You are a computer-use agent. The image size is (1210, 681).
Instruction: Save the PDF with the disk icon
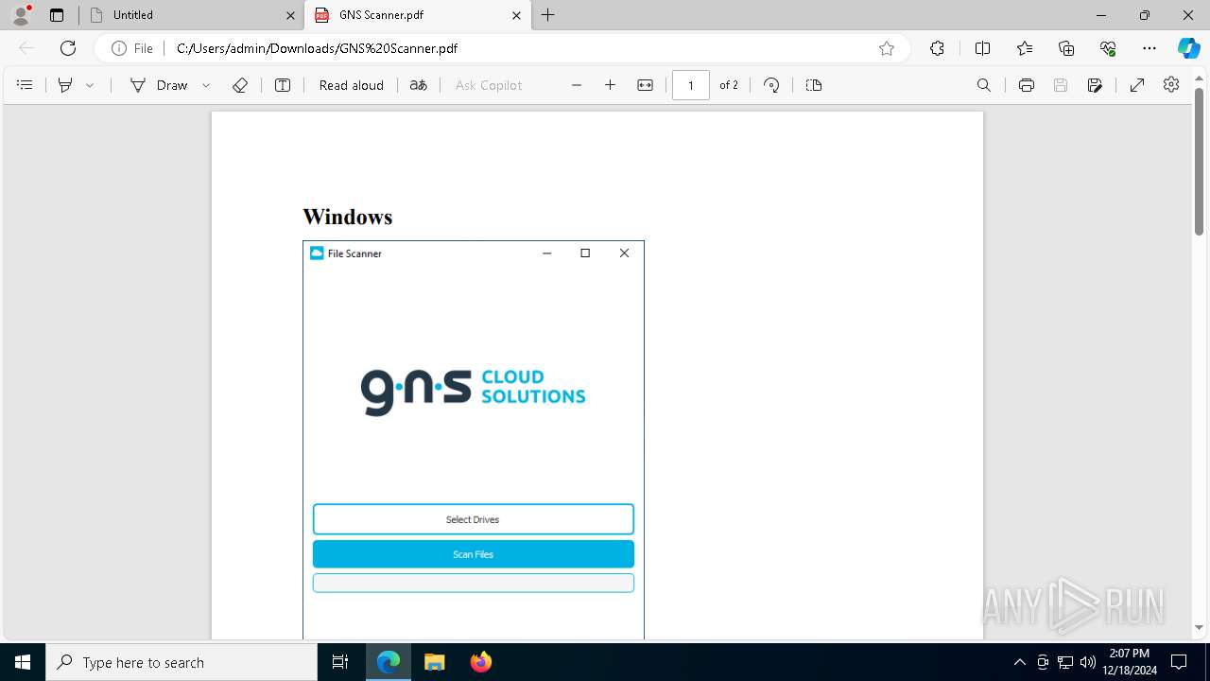coord(1061,85)
